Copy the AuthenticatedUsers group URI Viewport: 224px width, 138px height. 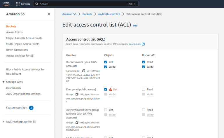77,122
